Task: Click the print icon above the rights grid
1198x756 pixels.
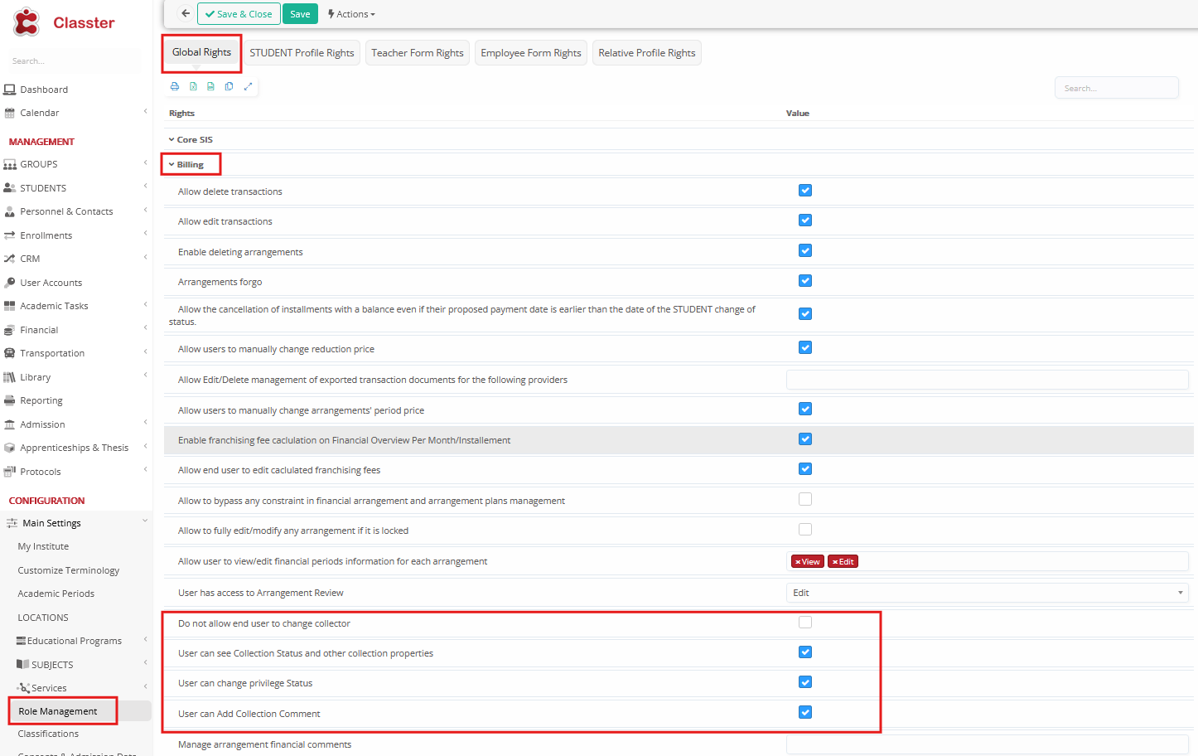Action: 175,86
